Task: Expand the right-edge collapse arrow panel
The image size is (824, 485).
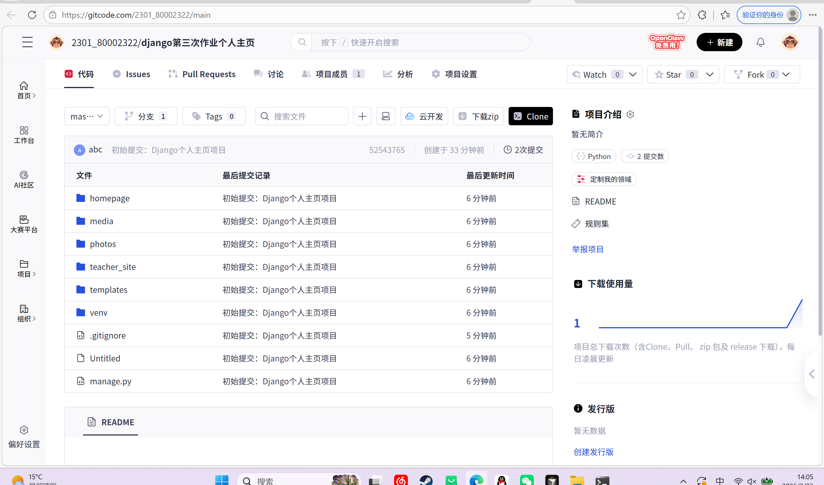Action: (x=812, y=374)
